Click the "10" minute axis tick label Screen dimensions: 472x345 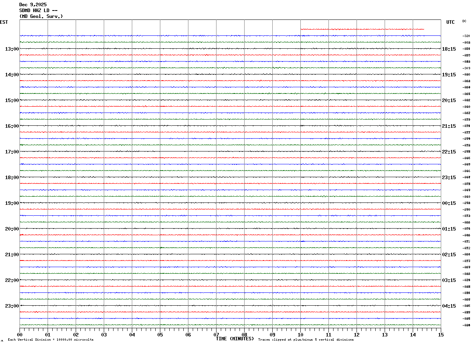(301, 335)
